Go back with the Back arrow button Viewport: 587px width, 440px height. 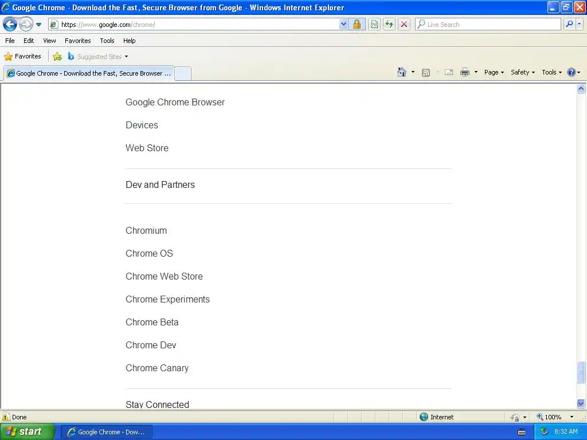[x=10, y=25]
